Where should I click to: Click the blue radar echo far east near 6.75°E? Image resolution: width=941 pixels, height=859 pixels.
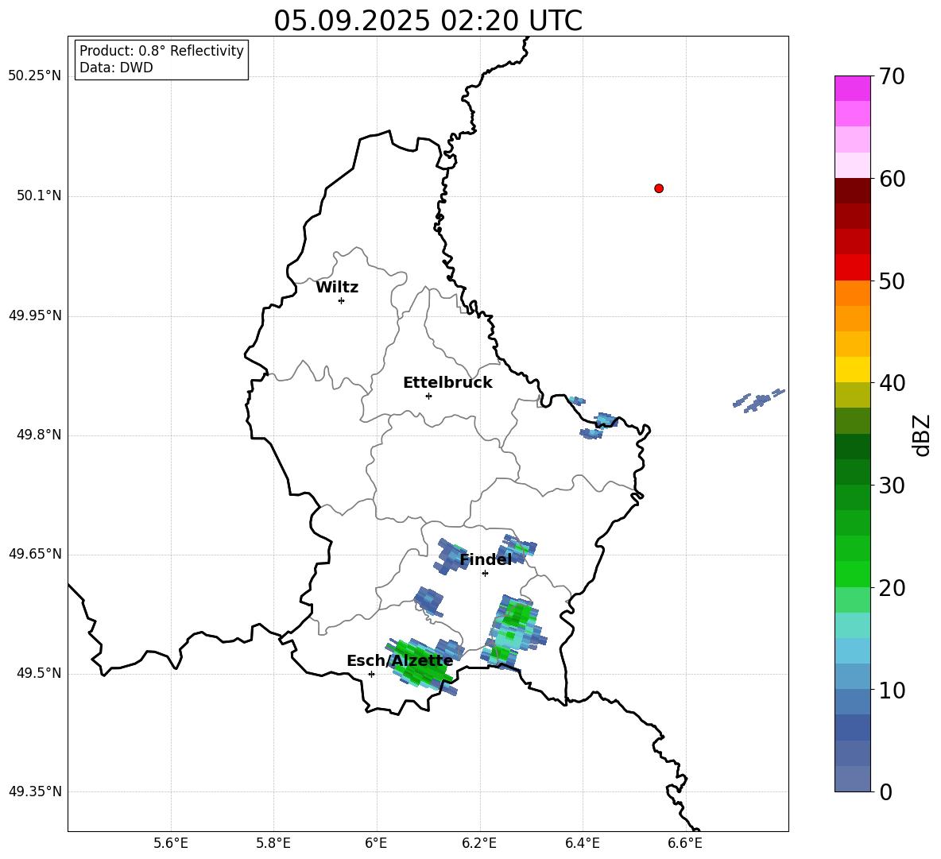coord(758,400)
